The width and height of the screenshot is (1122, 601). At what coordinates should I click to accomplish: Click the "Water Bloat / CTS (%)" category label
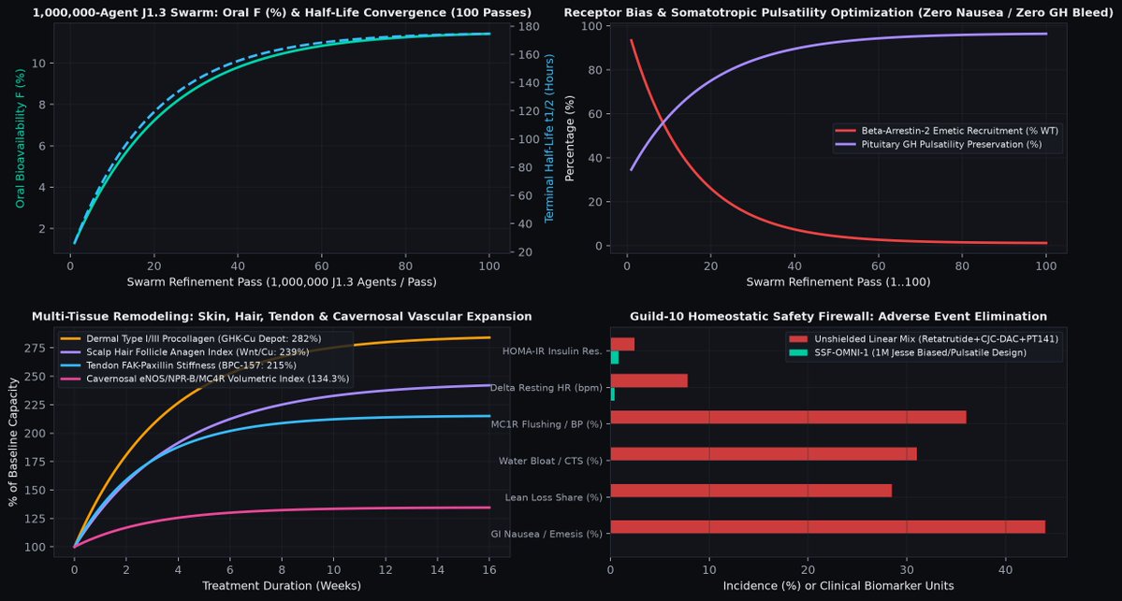tap(550, 461)
